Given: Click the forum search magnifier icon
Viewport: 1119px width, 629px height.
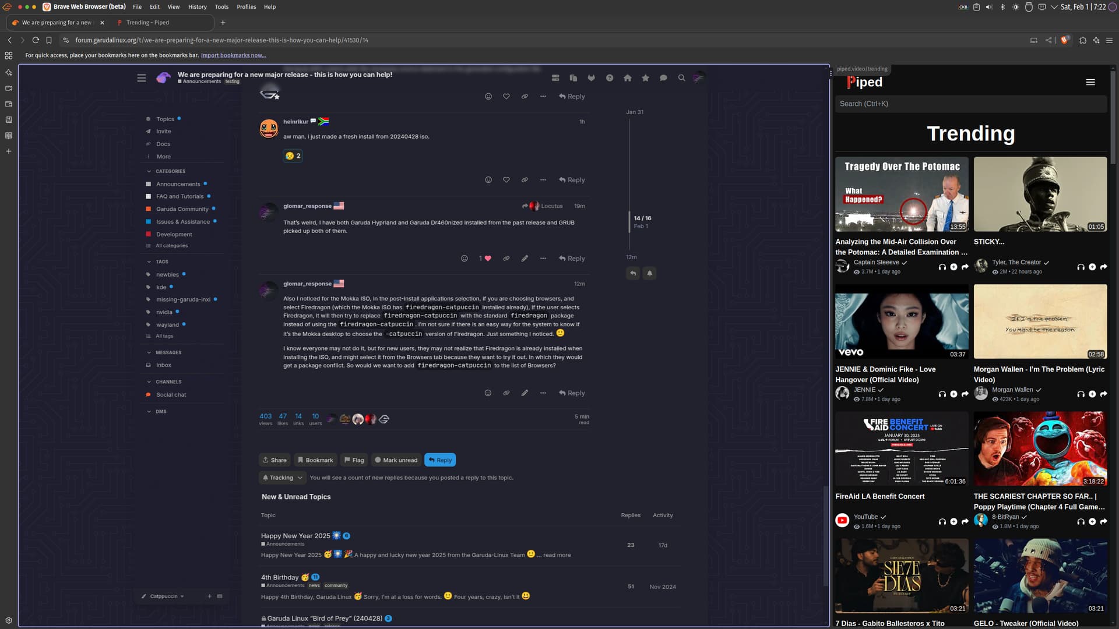Looking at the screenshot, I should tap(681, 78).
